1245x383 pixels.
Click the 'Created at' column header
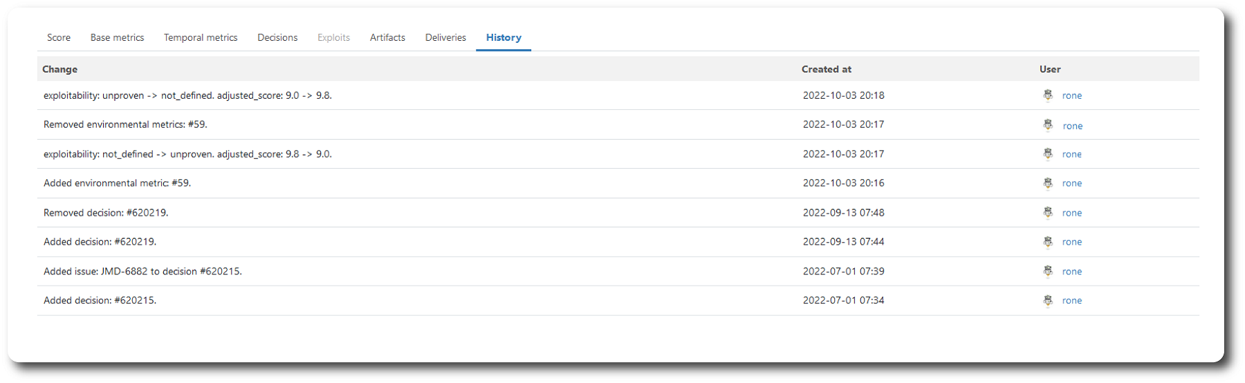(827, 69)
